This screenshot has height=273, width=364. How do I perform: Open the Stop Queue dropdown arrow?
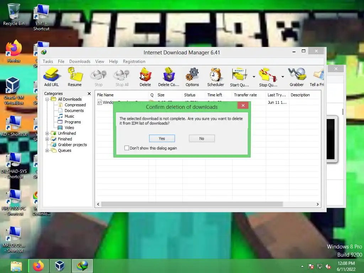pyautogui.click(x=283, y=77)
